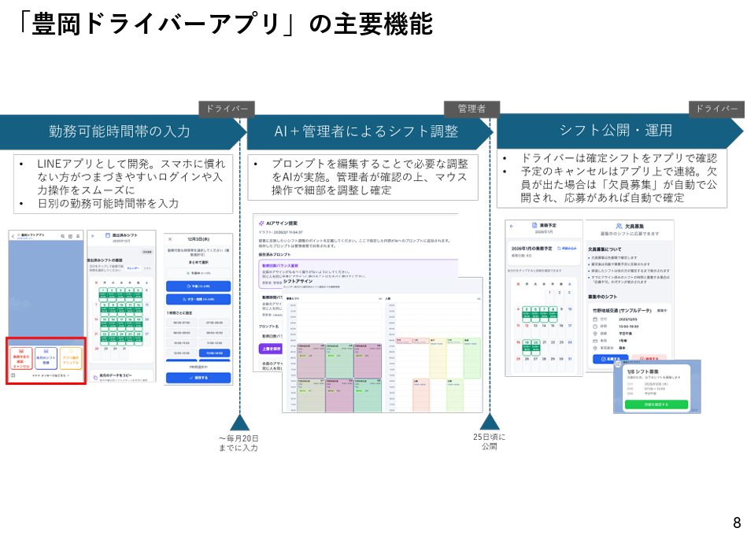Click the AIアサイン提案 sparkle icon
Screen dimensions: 747x554
[261, 223]
